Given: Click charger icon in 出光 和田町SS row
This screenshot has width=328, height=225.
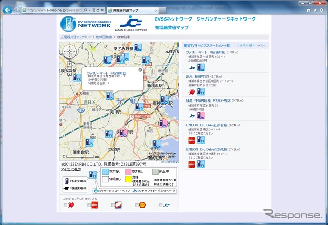Looking at the screenshot, I should point(201,92).
